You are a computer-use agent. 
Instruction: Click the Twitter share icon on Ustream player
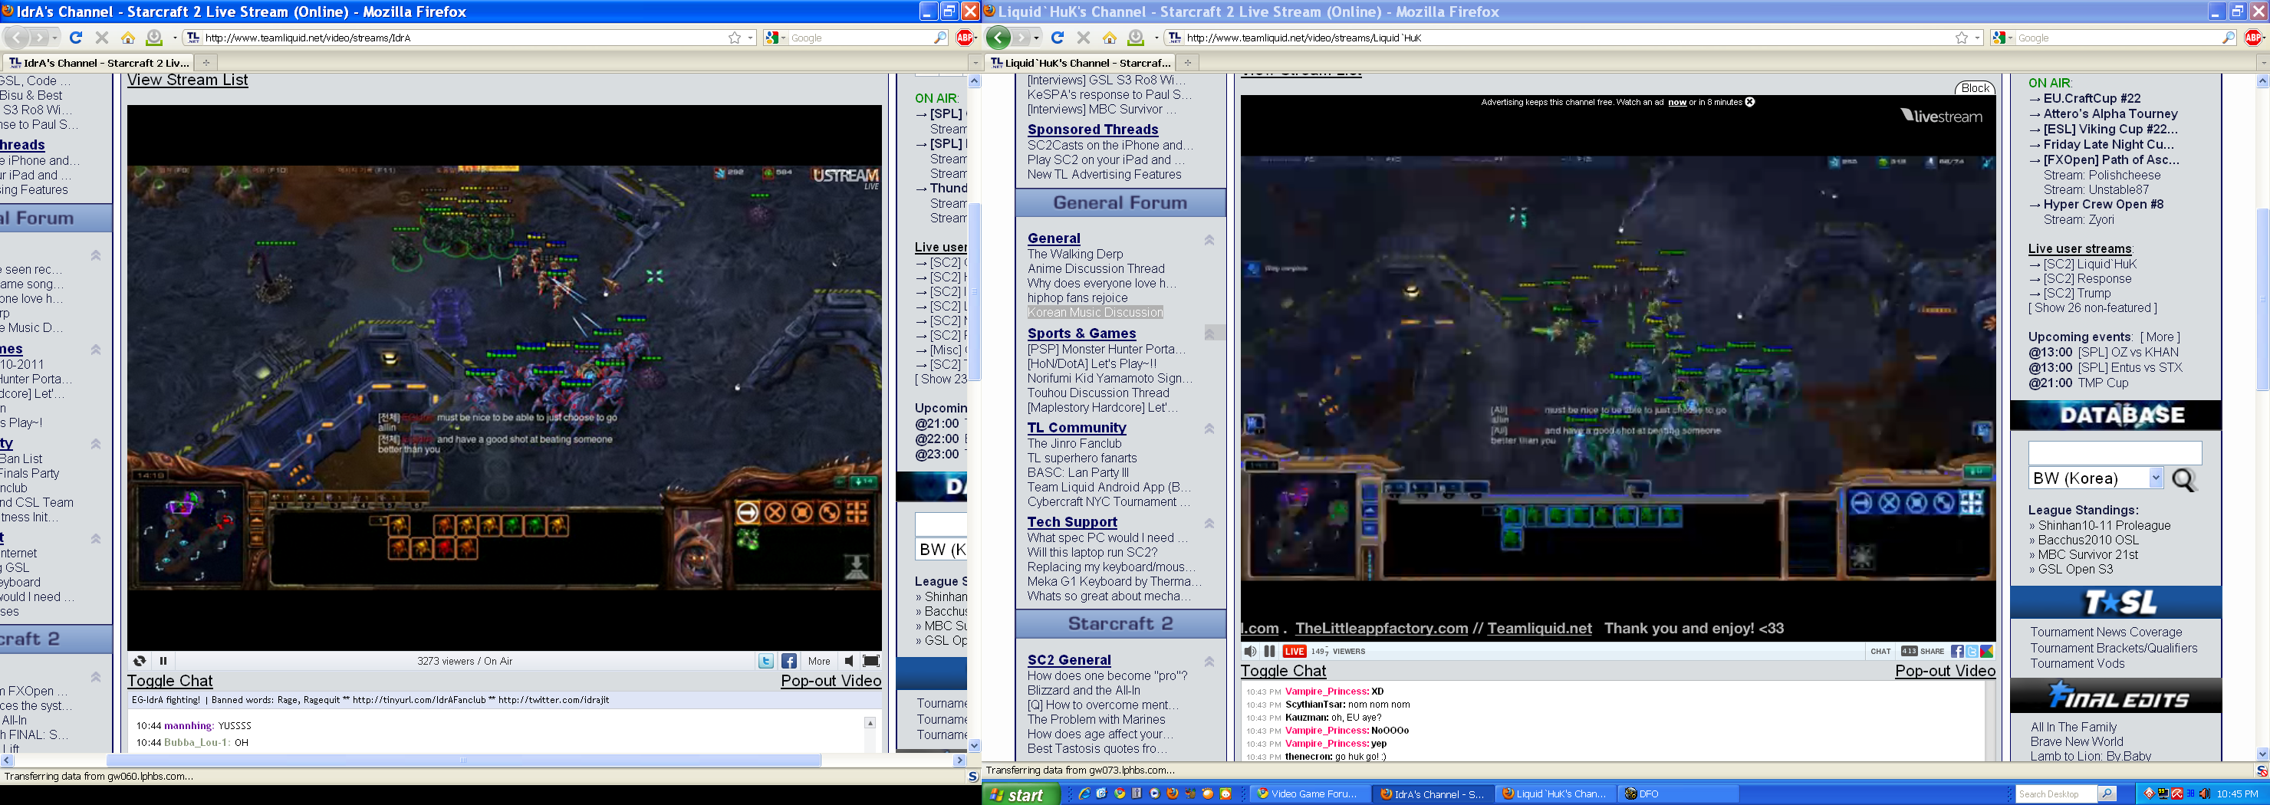[766, 661]
